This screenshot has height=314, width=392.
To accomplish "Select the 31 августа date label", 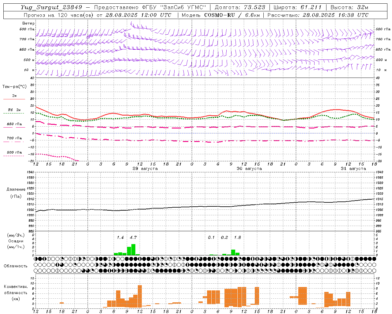I will (353, 169).
